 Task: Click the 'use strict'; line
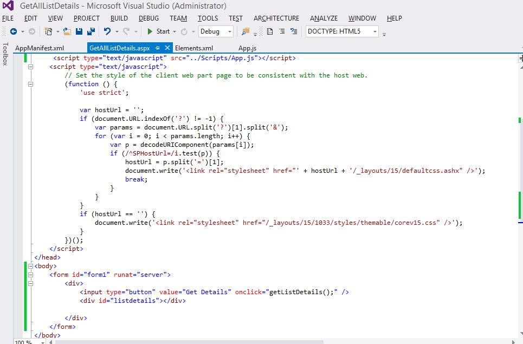(104, 93)
